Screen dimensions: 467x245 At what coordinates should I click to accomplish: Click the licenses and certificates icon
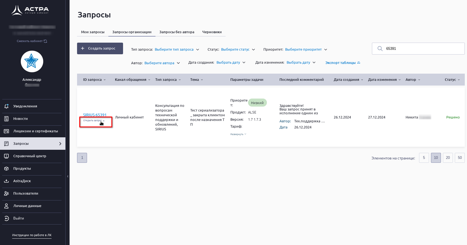click(x=6, y=131)
